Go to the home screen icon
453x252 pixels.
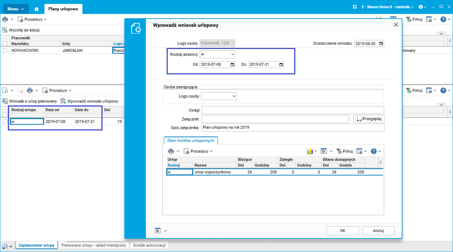pyautogui.click(x=36, y=9)
